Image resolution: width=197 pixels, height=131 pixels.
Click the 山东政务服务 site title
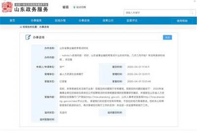[31, 9]
